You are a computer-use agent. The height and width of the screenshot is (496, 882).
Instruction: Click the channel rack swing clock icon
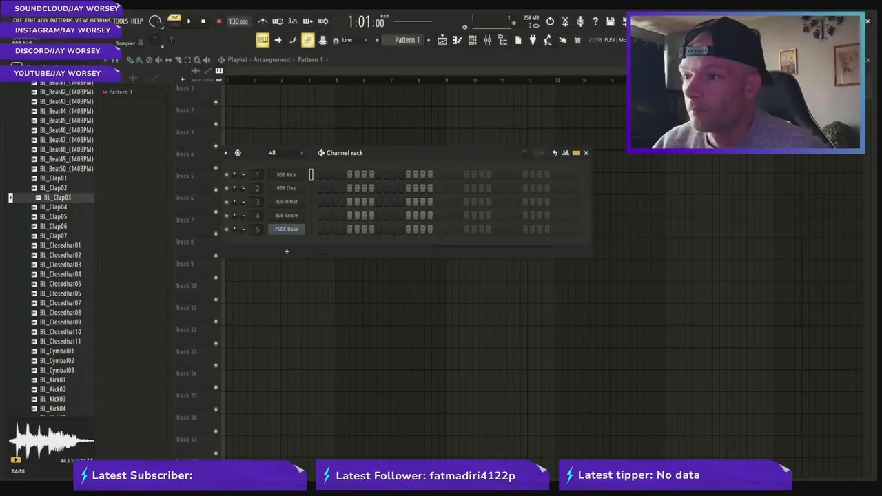[238, 153]
